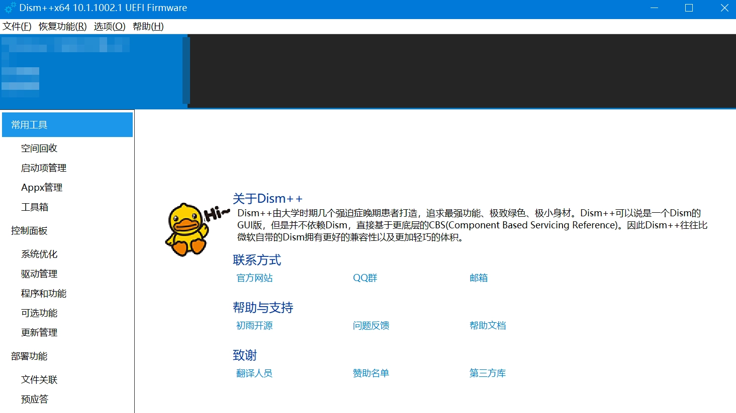Open the 初雨开源 link
This screenshot has height=413, width=736.
click(x=254, y=326)
